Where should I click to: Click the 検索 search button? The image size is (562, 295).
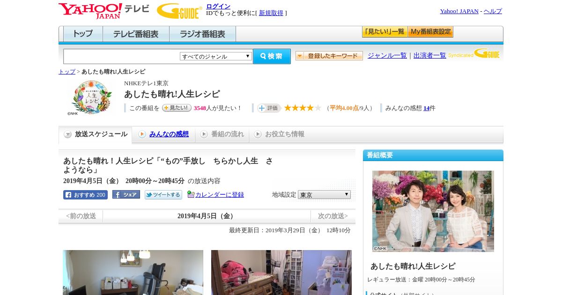tap(272, 56)
